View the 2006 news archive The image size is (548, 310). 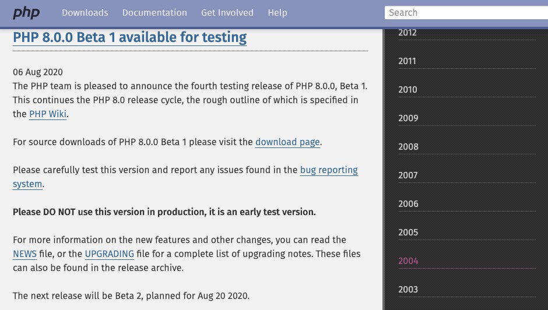(408, 204)
